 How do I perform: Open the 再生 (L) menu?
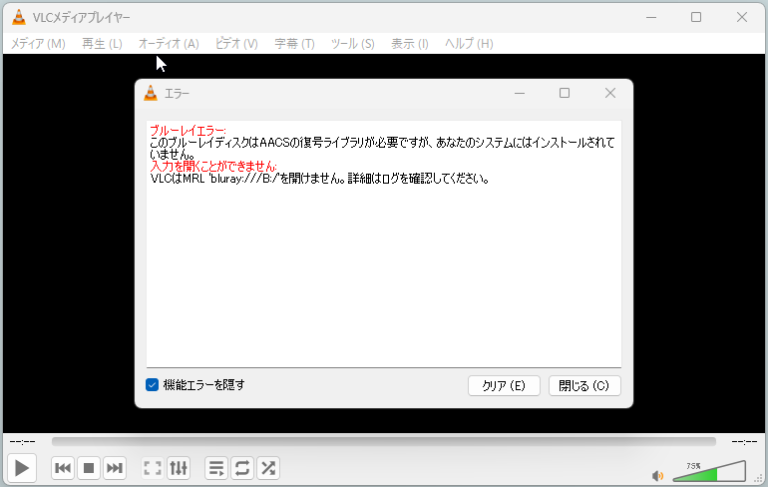102,44
